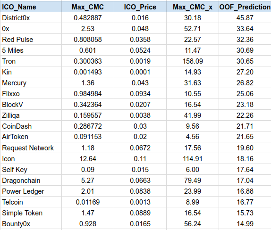This screenshot has height=230, width=271.
Task: Select the Self Key name cell
Action: pos(31,170)
